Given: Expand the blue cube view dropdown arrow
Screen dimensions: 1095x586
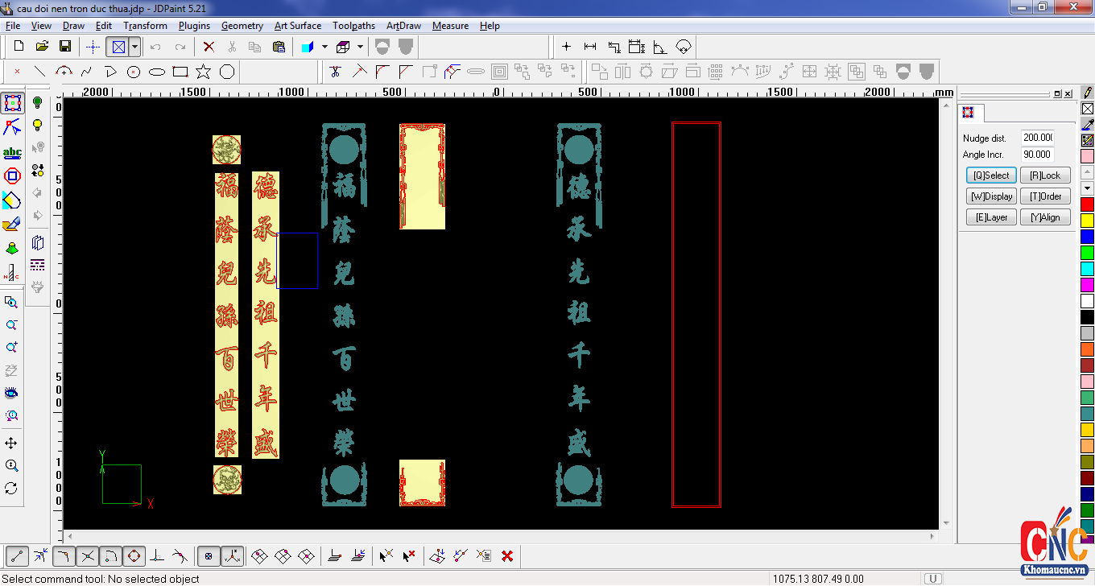Looking at the screenshot, I should 324,47.
